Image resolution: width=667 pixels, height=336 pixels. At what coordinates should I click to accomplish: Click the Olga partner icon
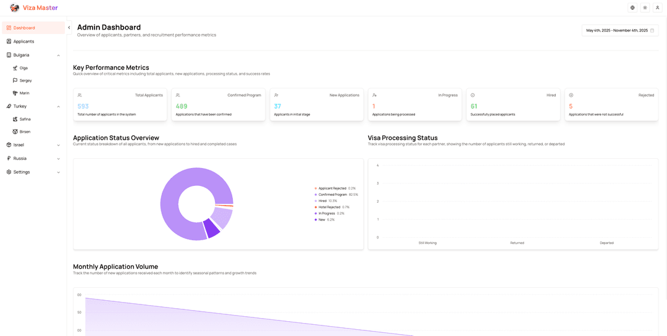(x=15, y=67)
